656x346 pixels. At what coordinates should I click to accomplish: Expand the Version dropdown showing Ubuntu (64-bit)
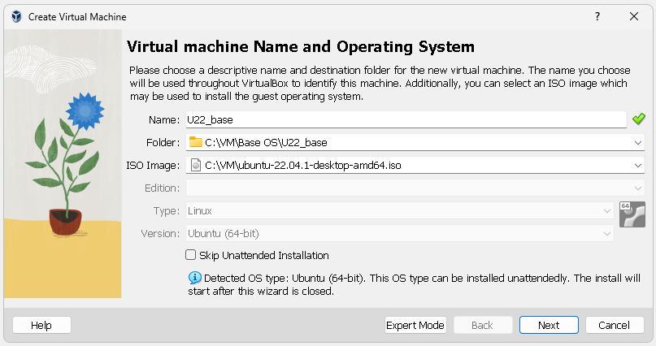[x=606, y=234]
